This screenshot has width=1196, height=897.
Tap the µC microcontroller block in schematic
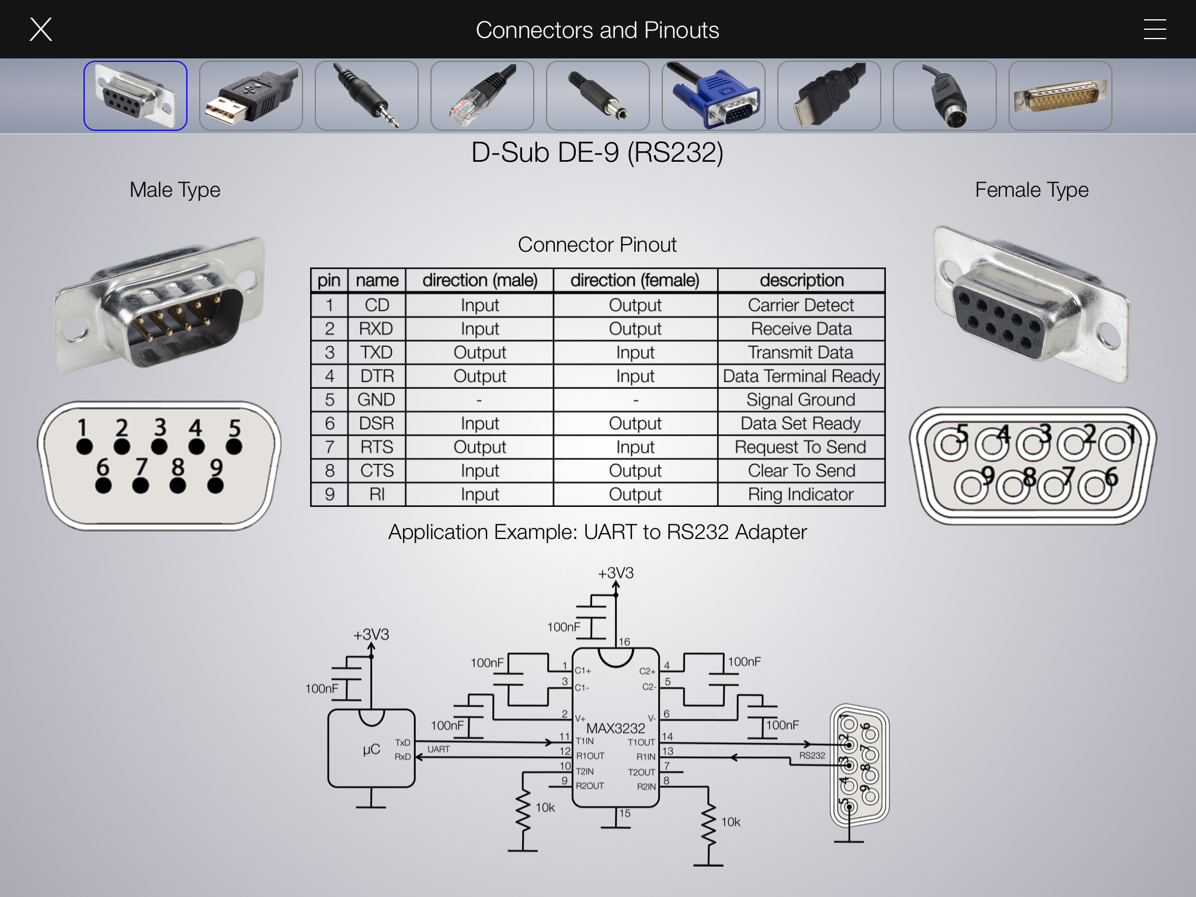tap(371, 749)
